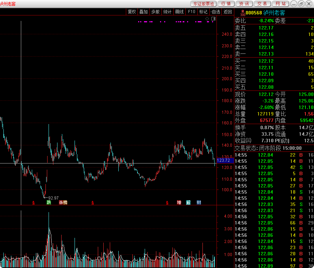Click the 240.0 price axis label
The height and width of the screenshot is (268, 314).
click(x=227, y=34)
